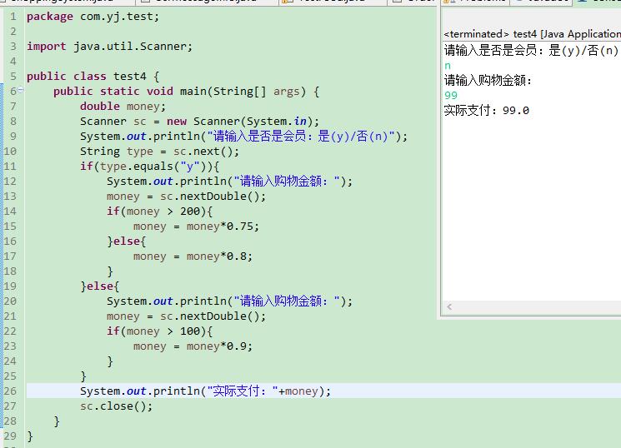Click the 'money = money*0.9;' line
This screenshot has width=621, height=448.
193,346
